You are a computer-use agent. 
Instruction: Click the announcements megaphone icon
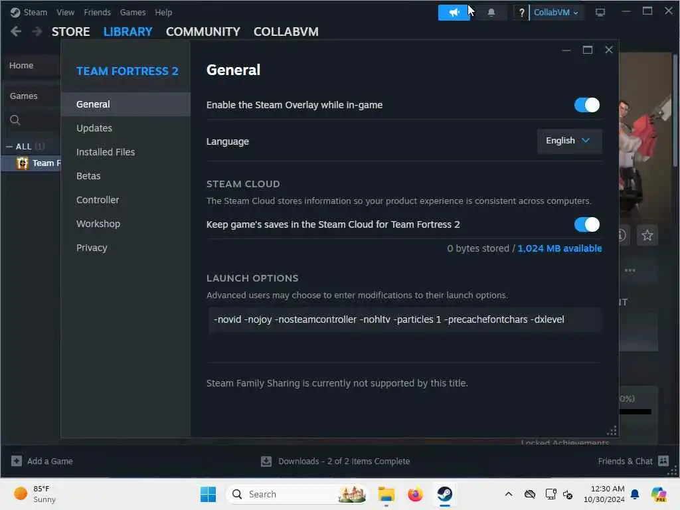(453, 13)
